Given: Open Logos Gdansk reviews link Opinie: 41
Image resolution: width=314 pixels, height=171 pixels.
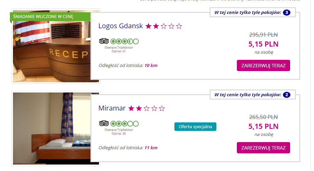Looking at the screenshot, I should click(x=118, y=51).
